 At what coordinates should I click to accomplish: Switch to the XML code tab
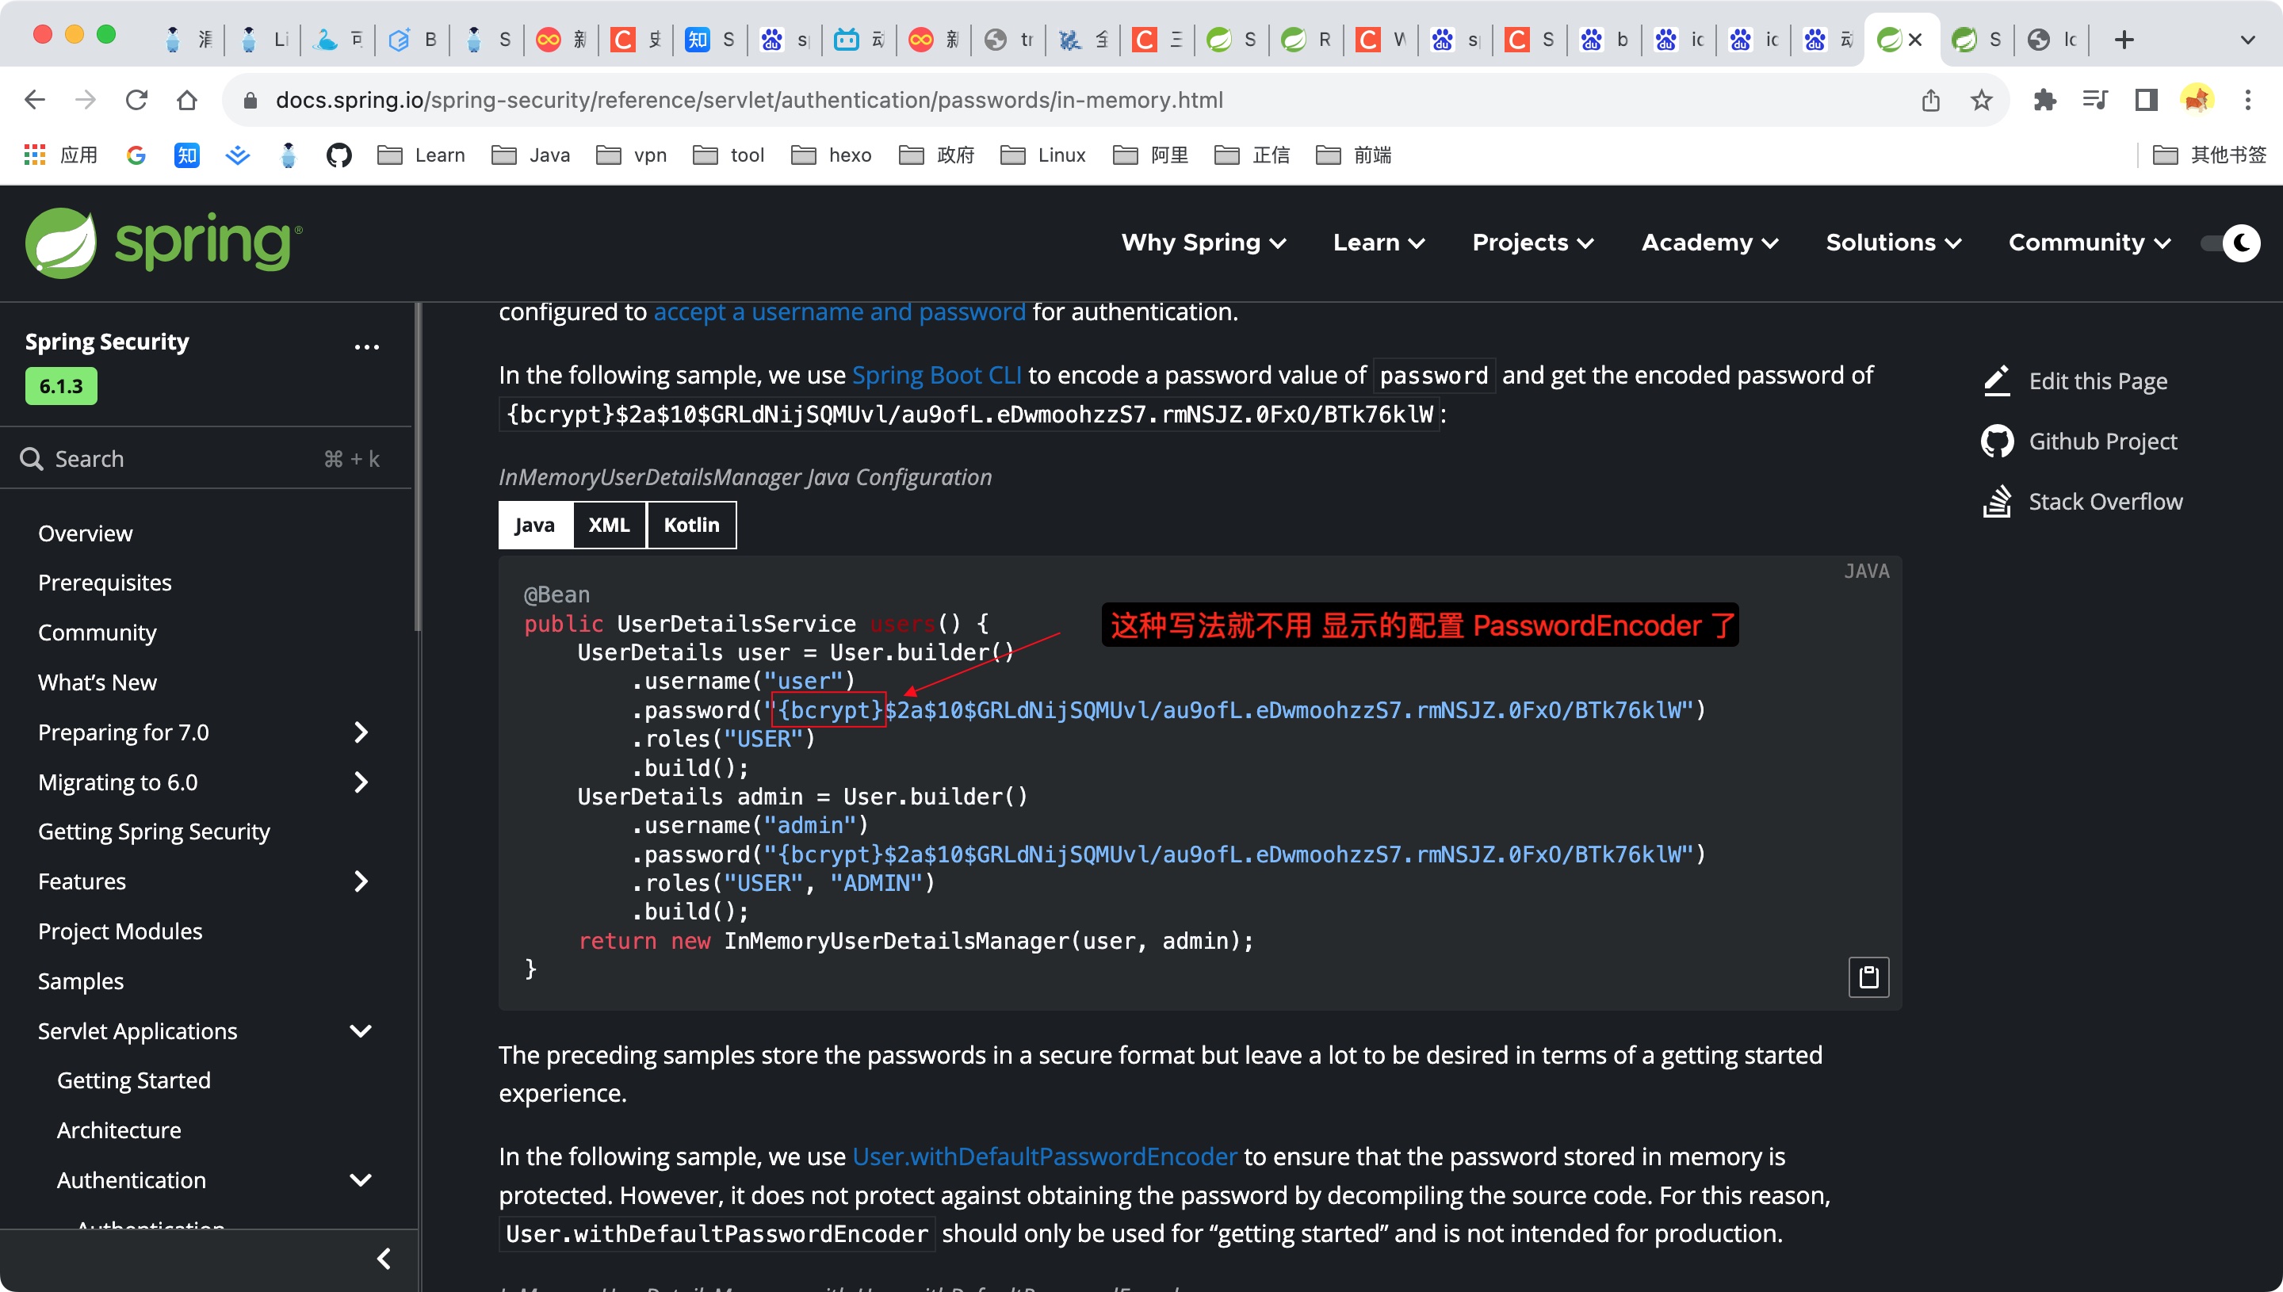point(610,525)
